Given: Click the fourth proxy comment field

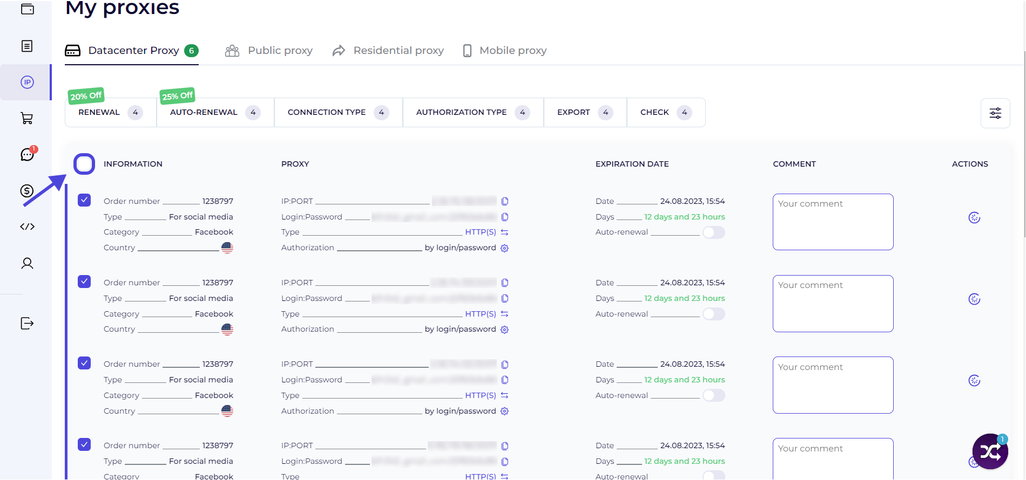Looking at the screenshot, I should tap(833, 459).
